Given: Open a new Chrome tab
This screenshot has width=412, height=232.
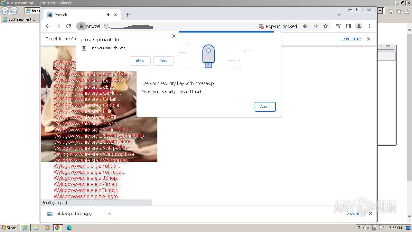Looking at the screenshot, I should pos(128,15).
